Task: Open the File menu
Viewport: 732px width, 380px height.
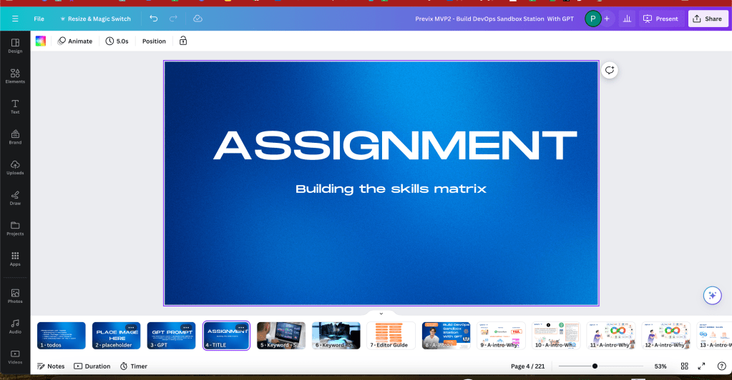Action: pyautogui.click(x=39, y=19)
